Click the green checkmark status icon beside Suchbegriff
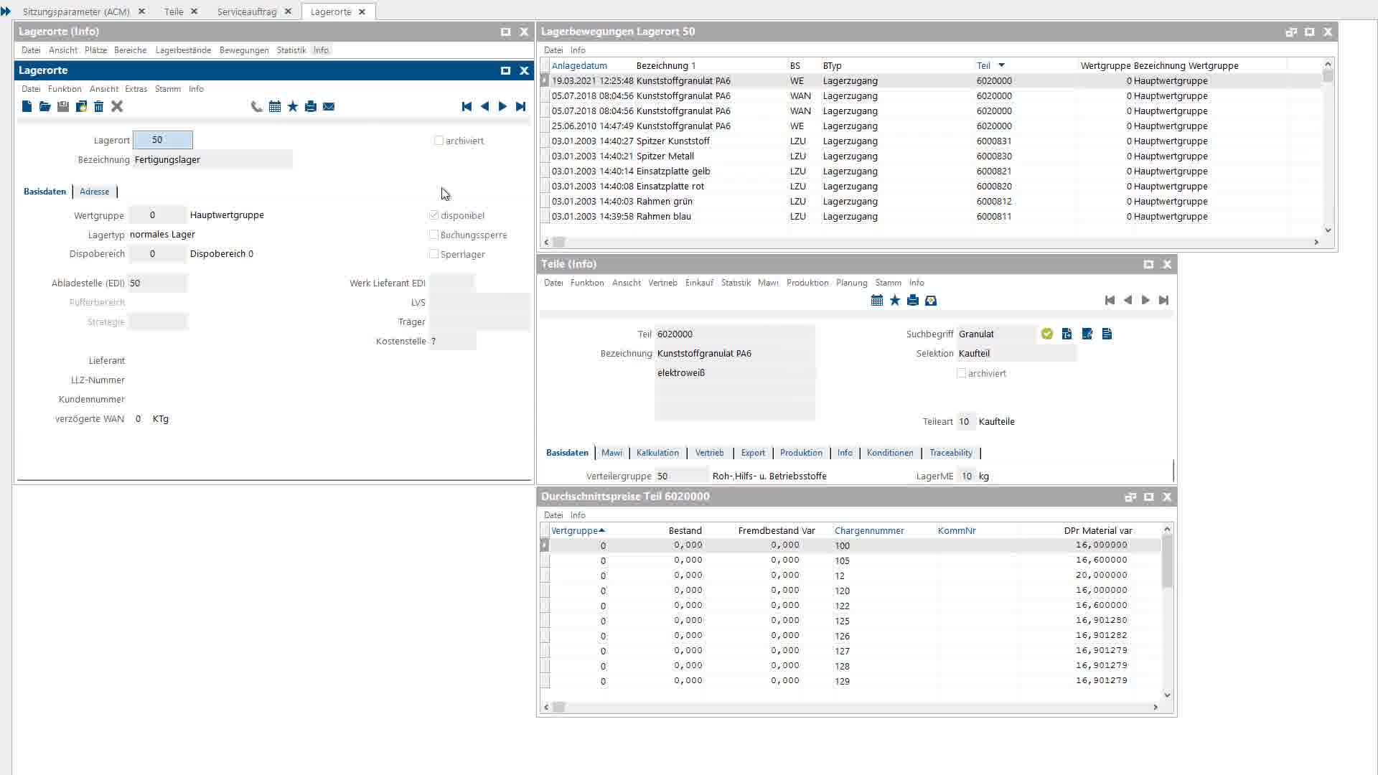The image size is (1378, 775). pos(1047,334)
